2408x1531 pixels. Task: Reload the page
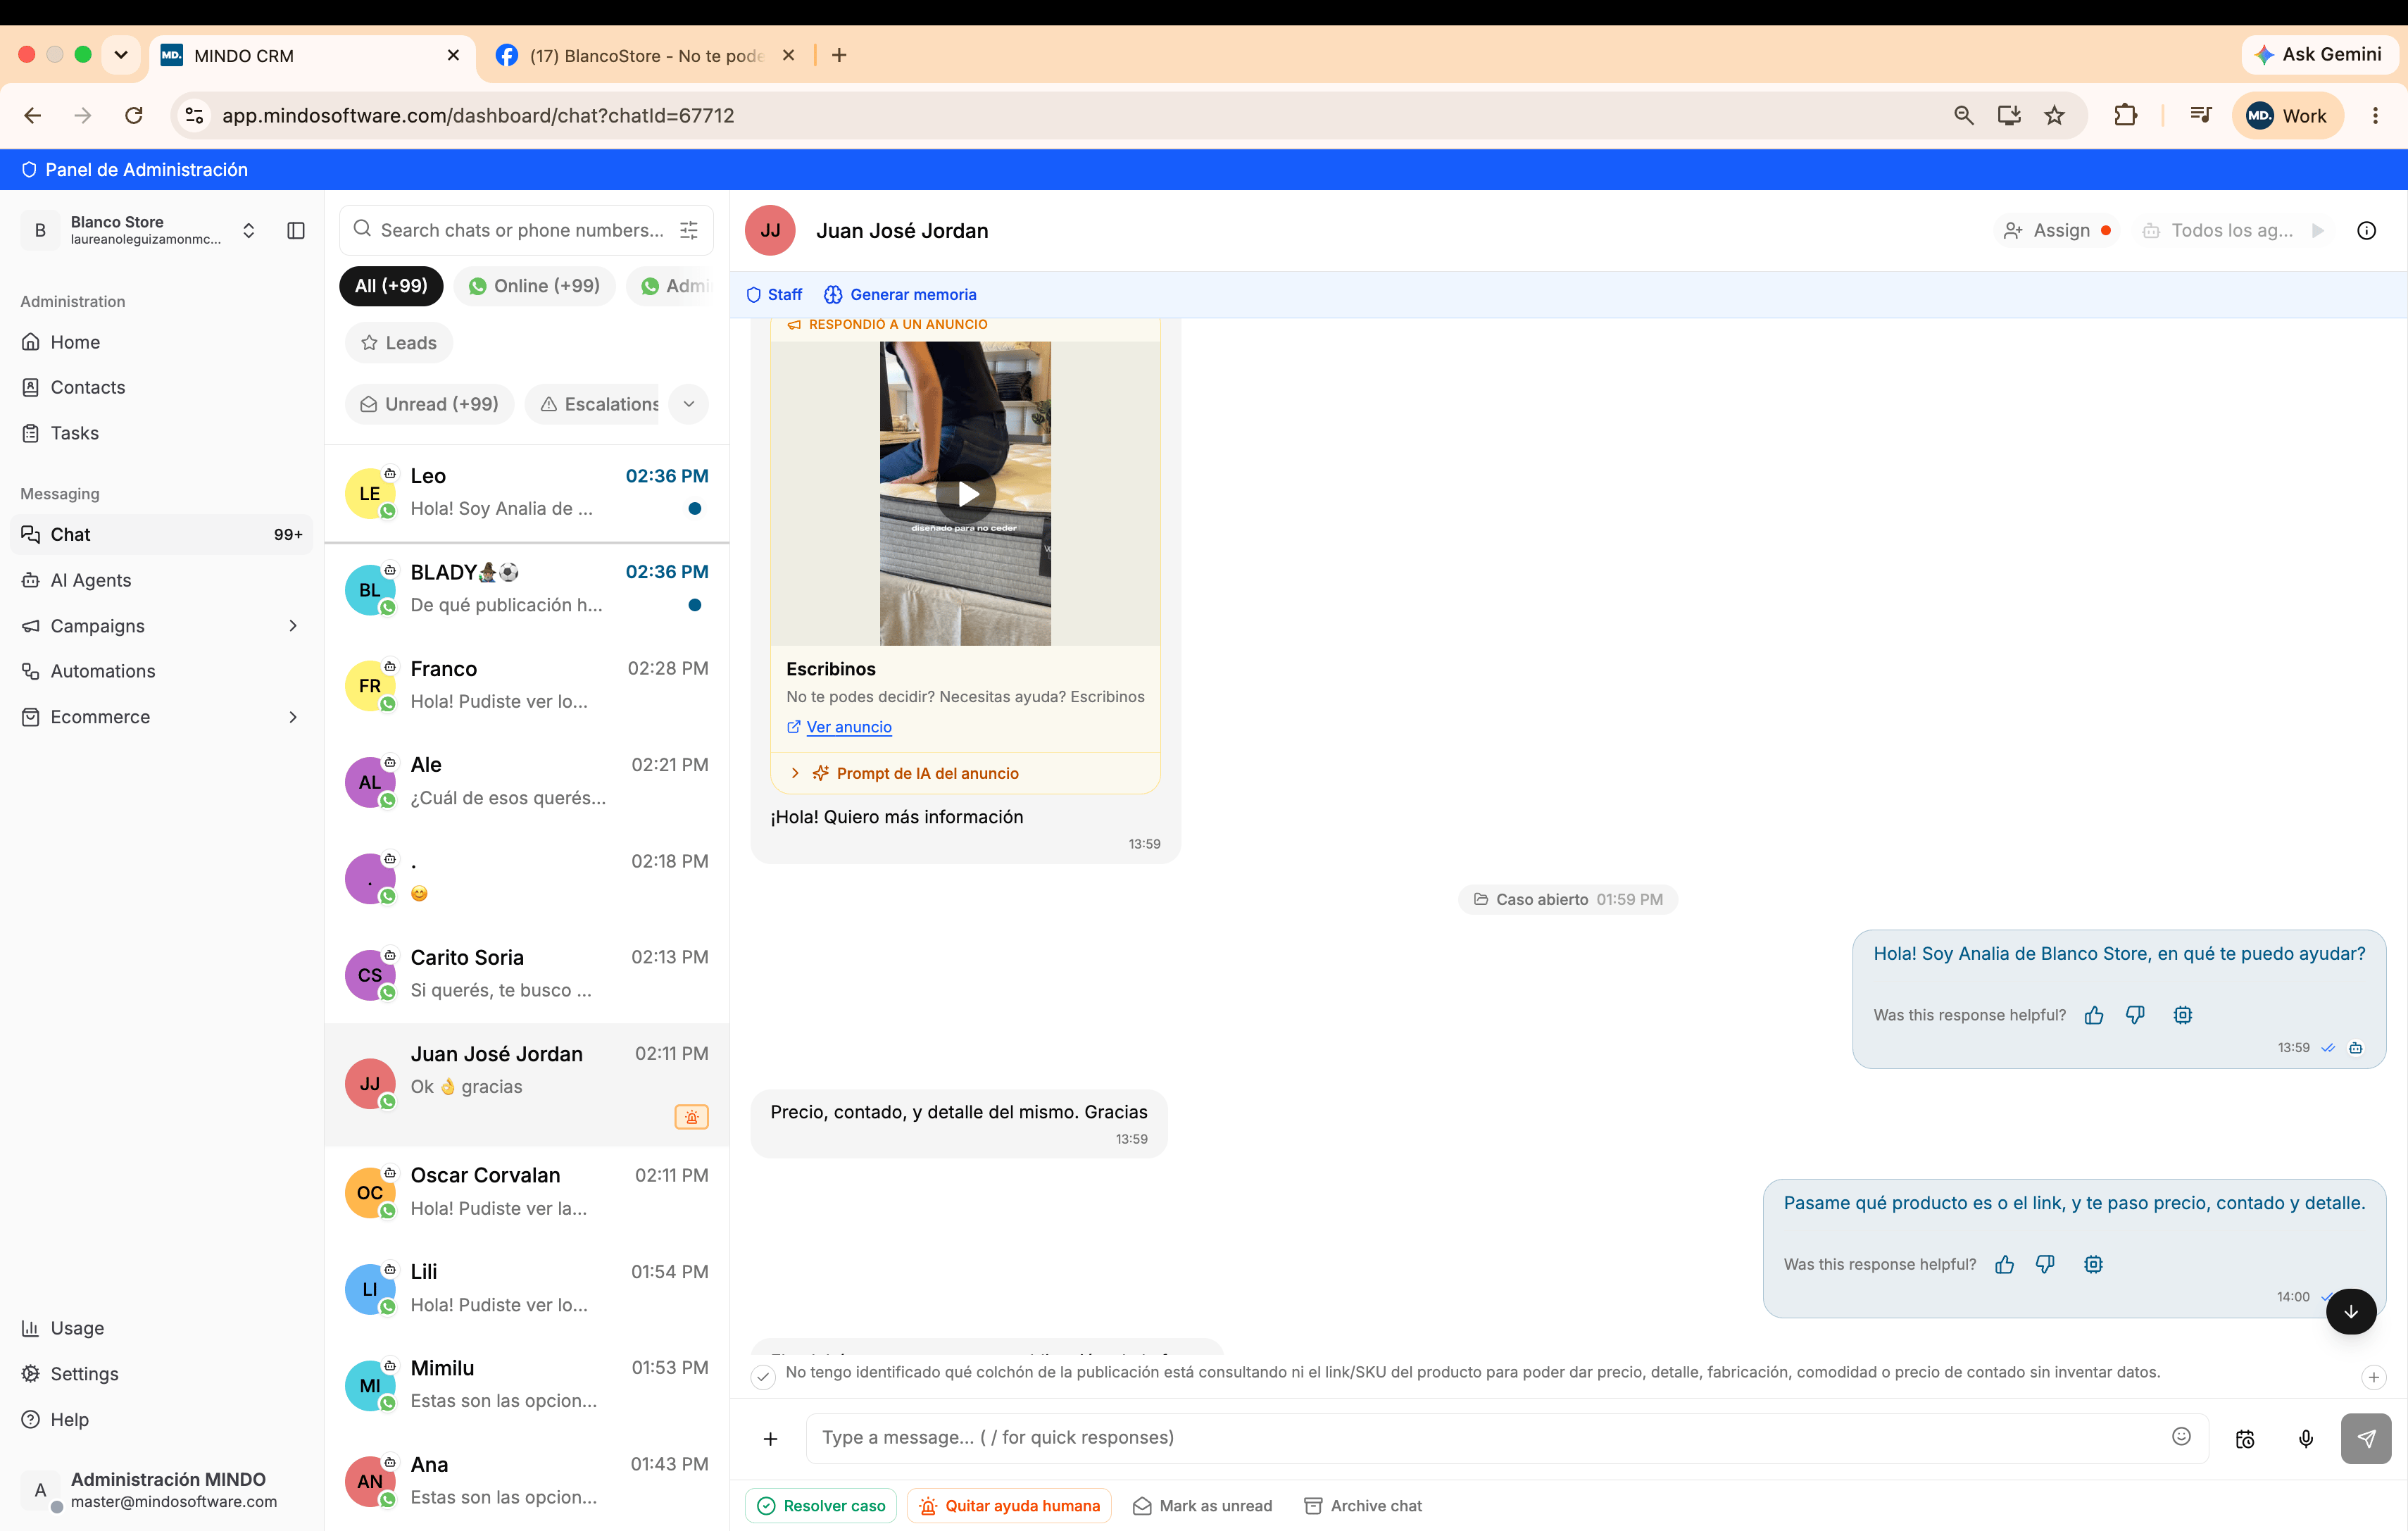(134, 115)
